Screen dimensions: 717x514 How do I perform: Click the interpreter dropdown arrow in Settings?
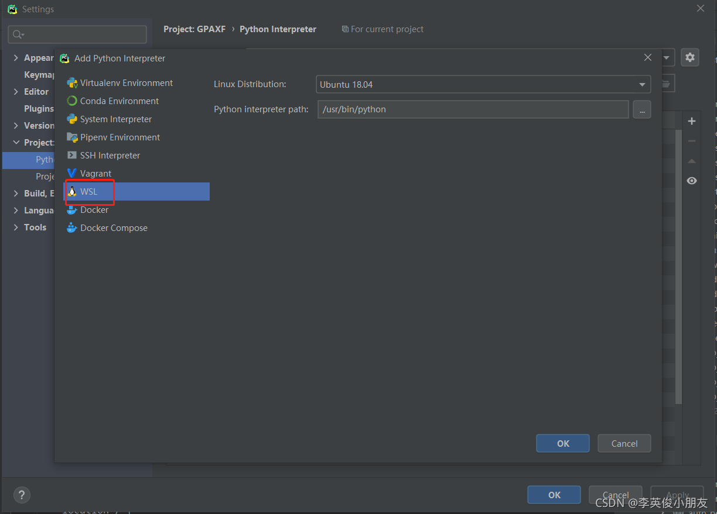pos(667,58)
